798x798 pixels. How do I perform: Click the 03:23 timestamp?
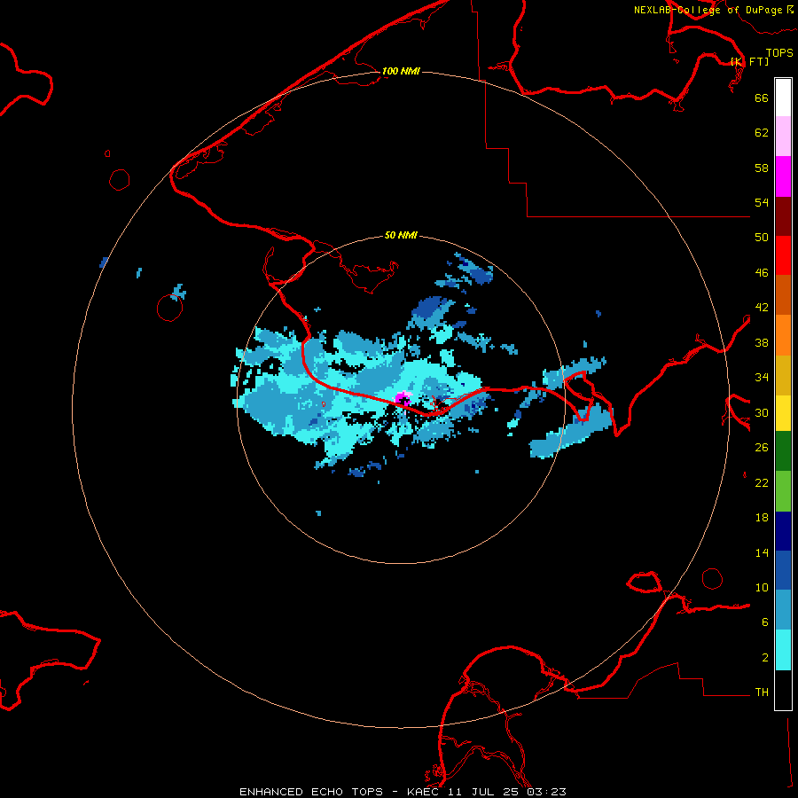pos(546,792)
